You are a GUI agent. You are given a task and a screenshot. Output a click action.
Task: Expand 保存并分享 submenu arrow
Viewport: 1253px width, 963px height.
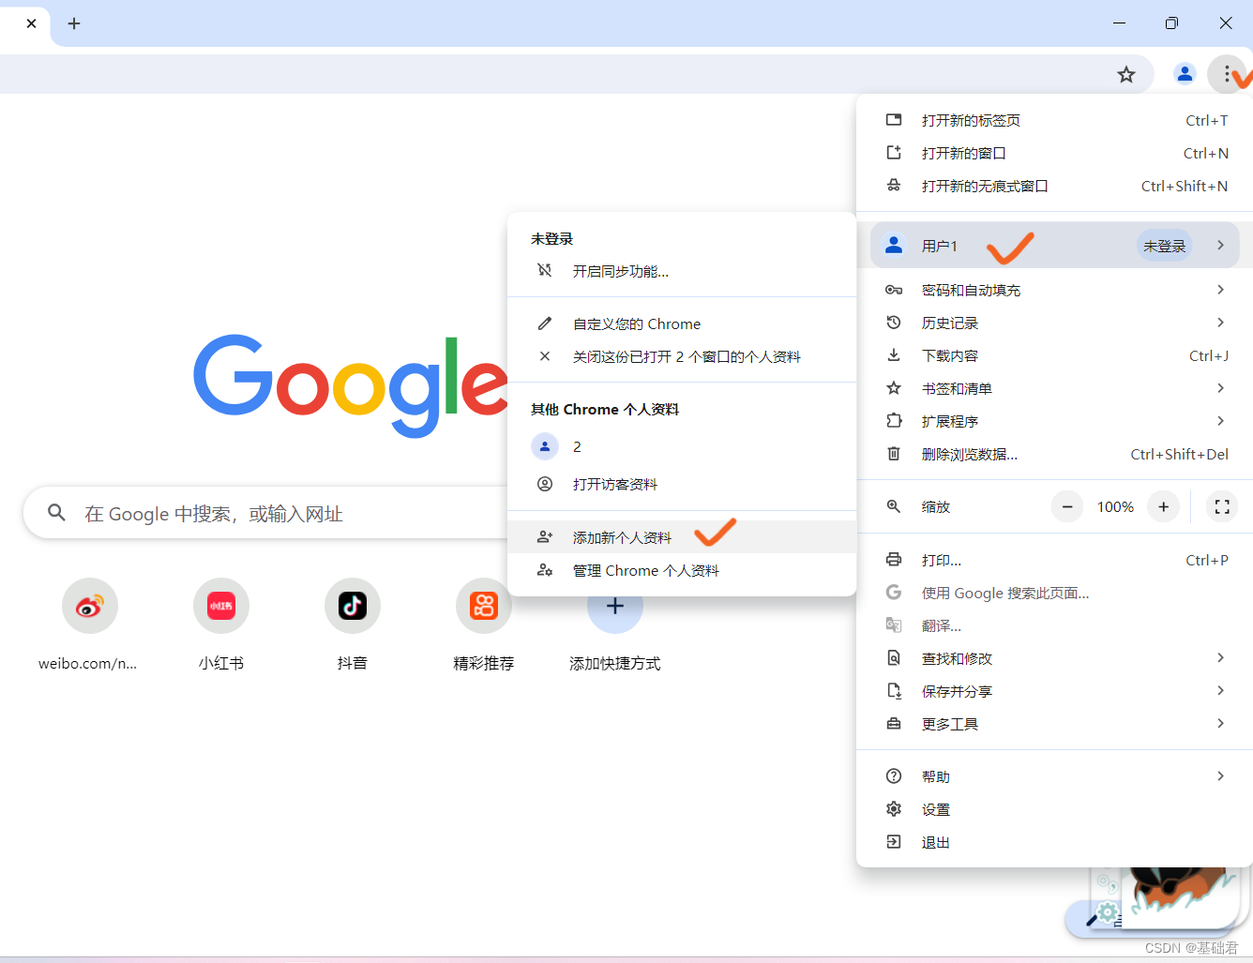(x=1220, y=690)
